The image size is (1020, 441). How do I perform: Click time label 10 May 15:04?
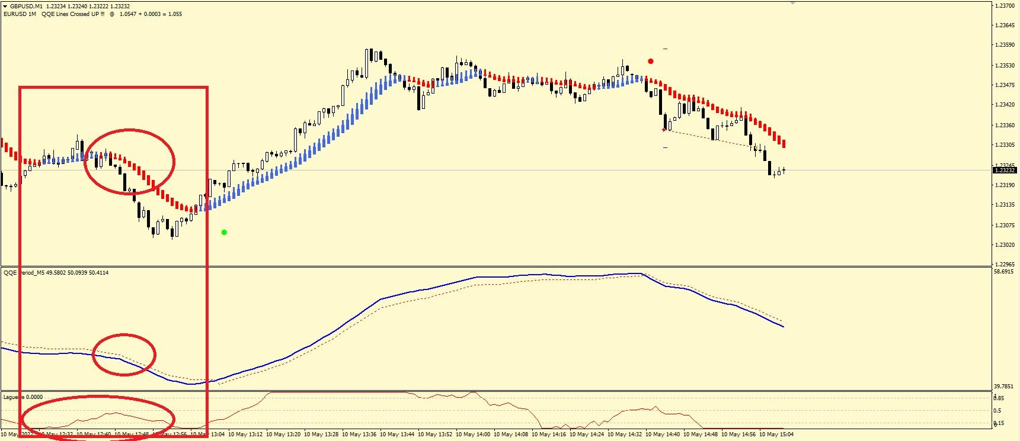[776, 434]
